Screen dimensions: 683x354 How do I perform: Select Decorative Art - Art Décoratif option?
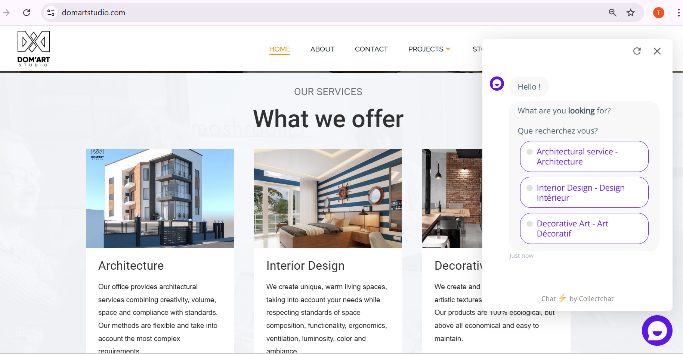click(x=584, y=229)
